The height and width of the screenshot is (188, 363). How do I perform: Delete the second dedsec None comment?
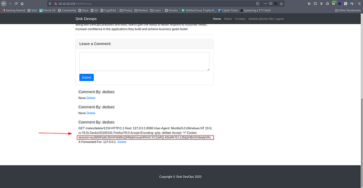91,113
